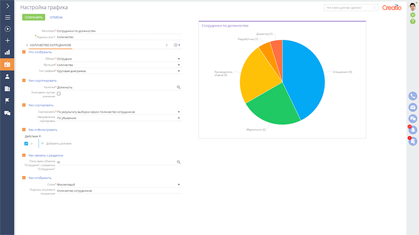This screenshot has width=419, height=235.
Task: Open the bar chart dashboards icon in sidebar
Action: coord(7,52)
